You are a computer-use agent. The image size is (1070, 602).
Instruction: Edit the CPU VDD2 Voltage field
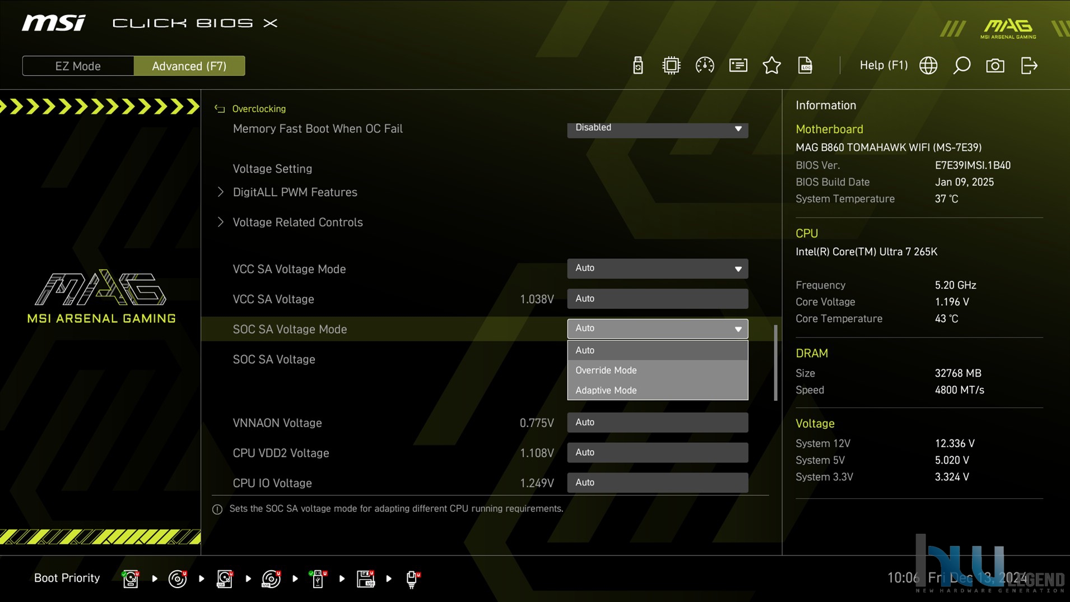pos(657,452)
